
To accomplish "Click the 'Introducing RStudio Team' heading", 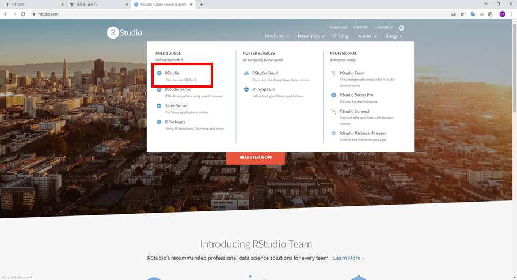I will point(256,244).
